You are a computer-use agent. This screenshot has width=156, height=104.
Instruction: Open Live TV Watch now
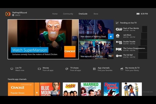(x=17, y=69)
